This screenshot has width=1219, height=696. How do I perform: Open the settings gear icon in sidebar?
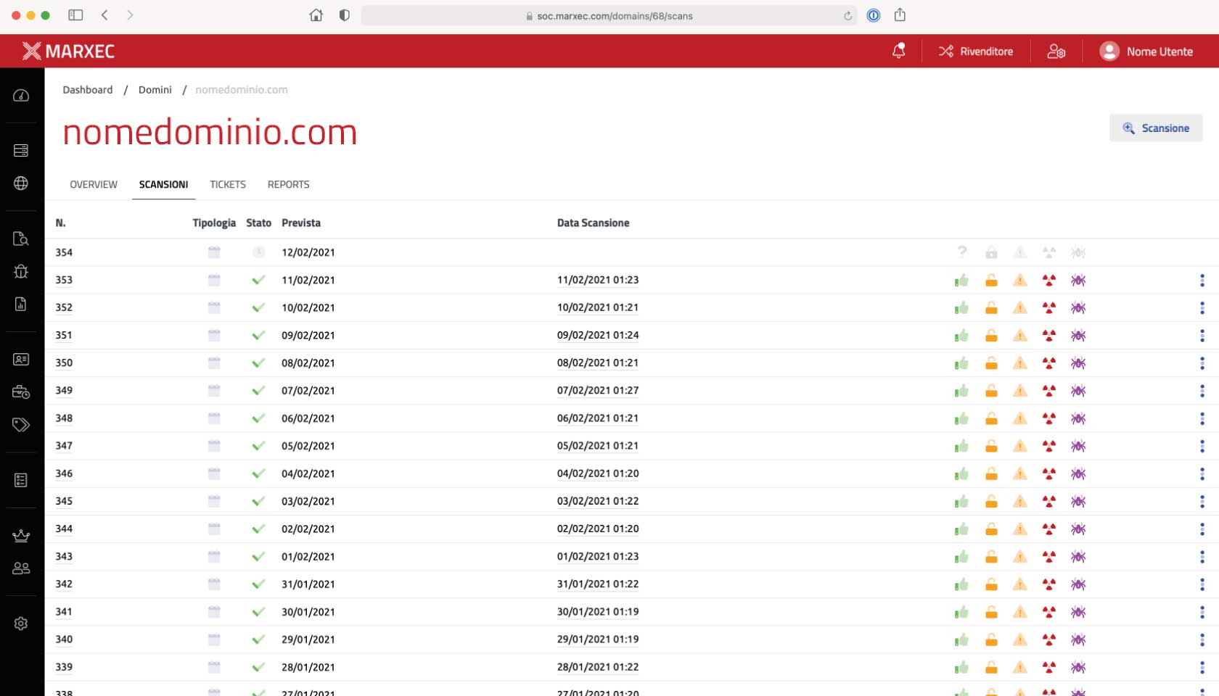(x=21, y=623)
